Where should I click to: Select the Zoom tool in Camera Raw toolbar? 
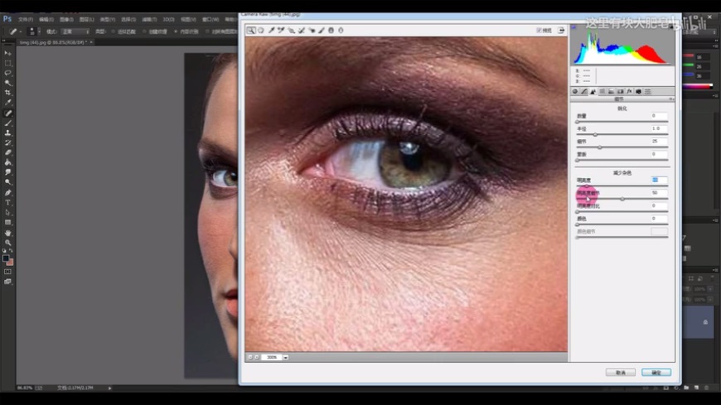pos(251,30)
